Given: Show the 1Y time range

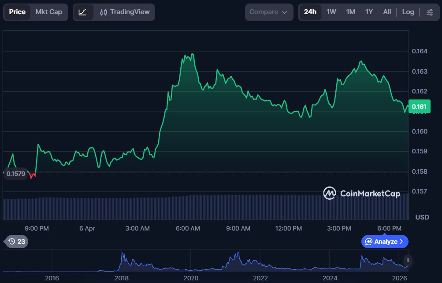Looking at the screenshot, I should click(x=369, y=12).
